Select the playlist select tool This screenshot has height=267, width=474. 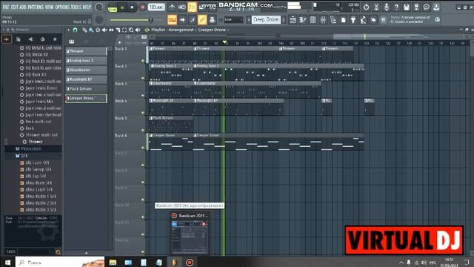pos(124,30)
